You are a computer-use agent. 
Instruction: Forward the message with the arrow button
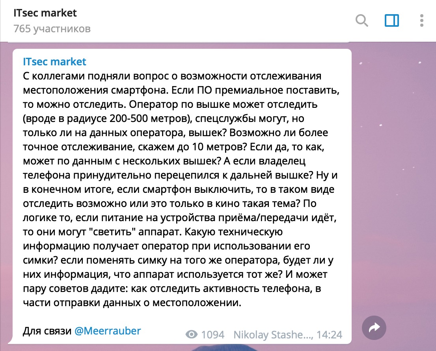point(374,327)
